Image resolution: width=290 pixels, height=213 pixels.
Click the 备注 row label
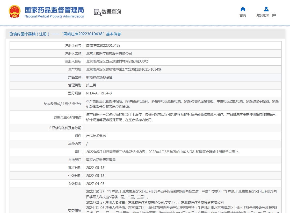(x=78, y=152)
